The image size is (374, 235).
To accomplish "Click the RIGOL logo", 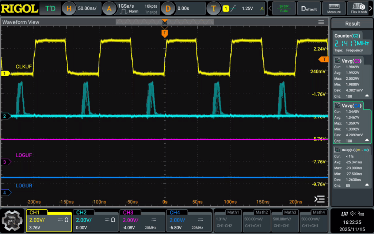I will point(19,9).
